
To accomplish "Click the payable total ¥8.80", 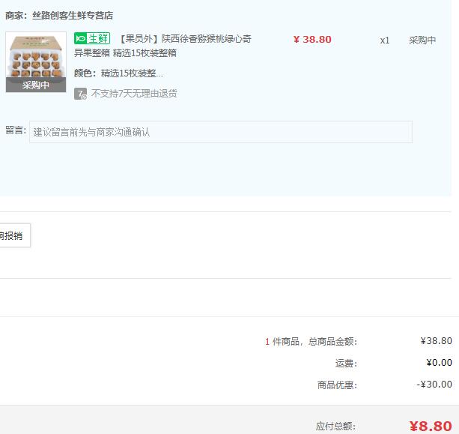I will [x=431, y=426].
